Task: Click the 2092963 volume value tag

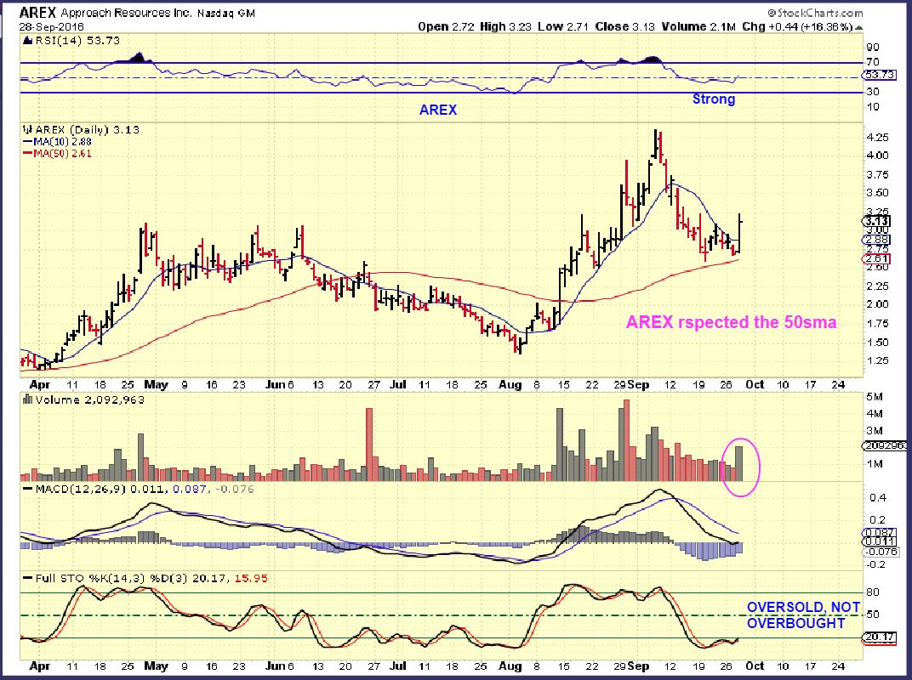Action: [885, 445]
